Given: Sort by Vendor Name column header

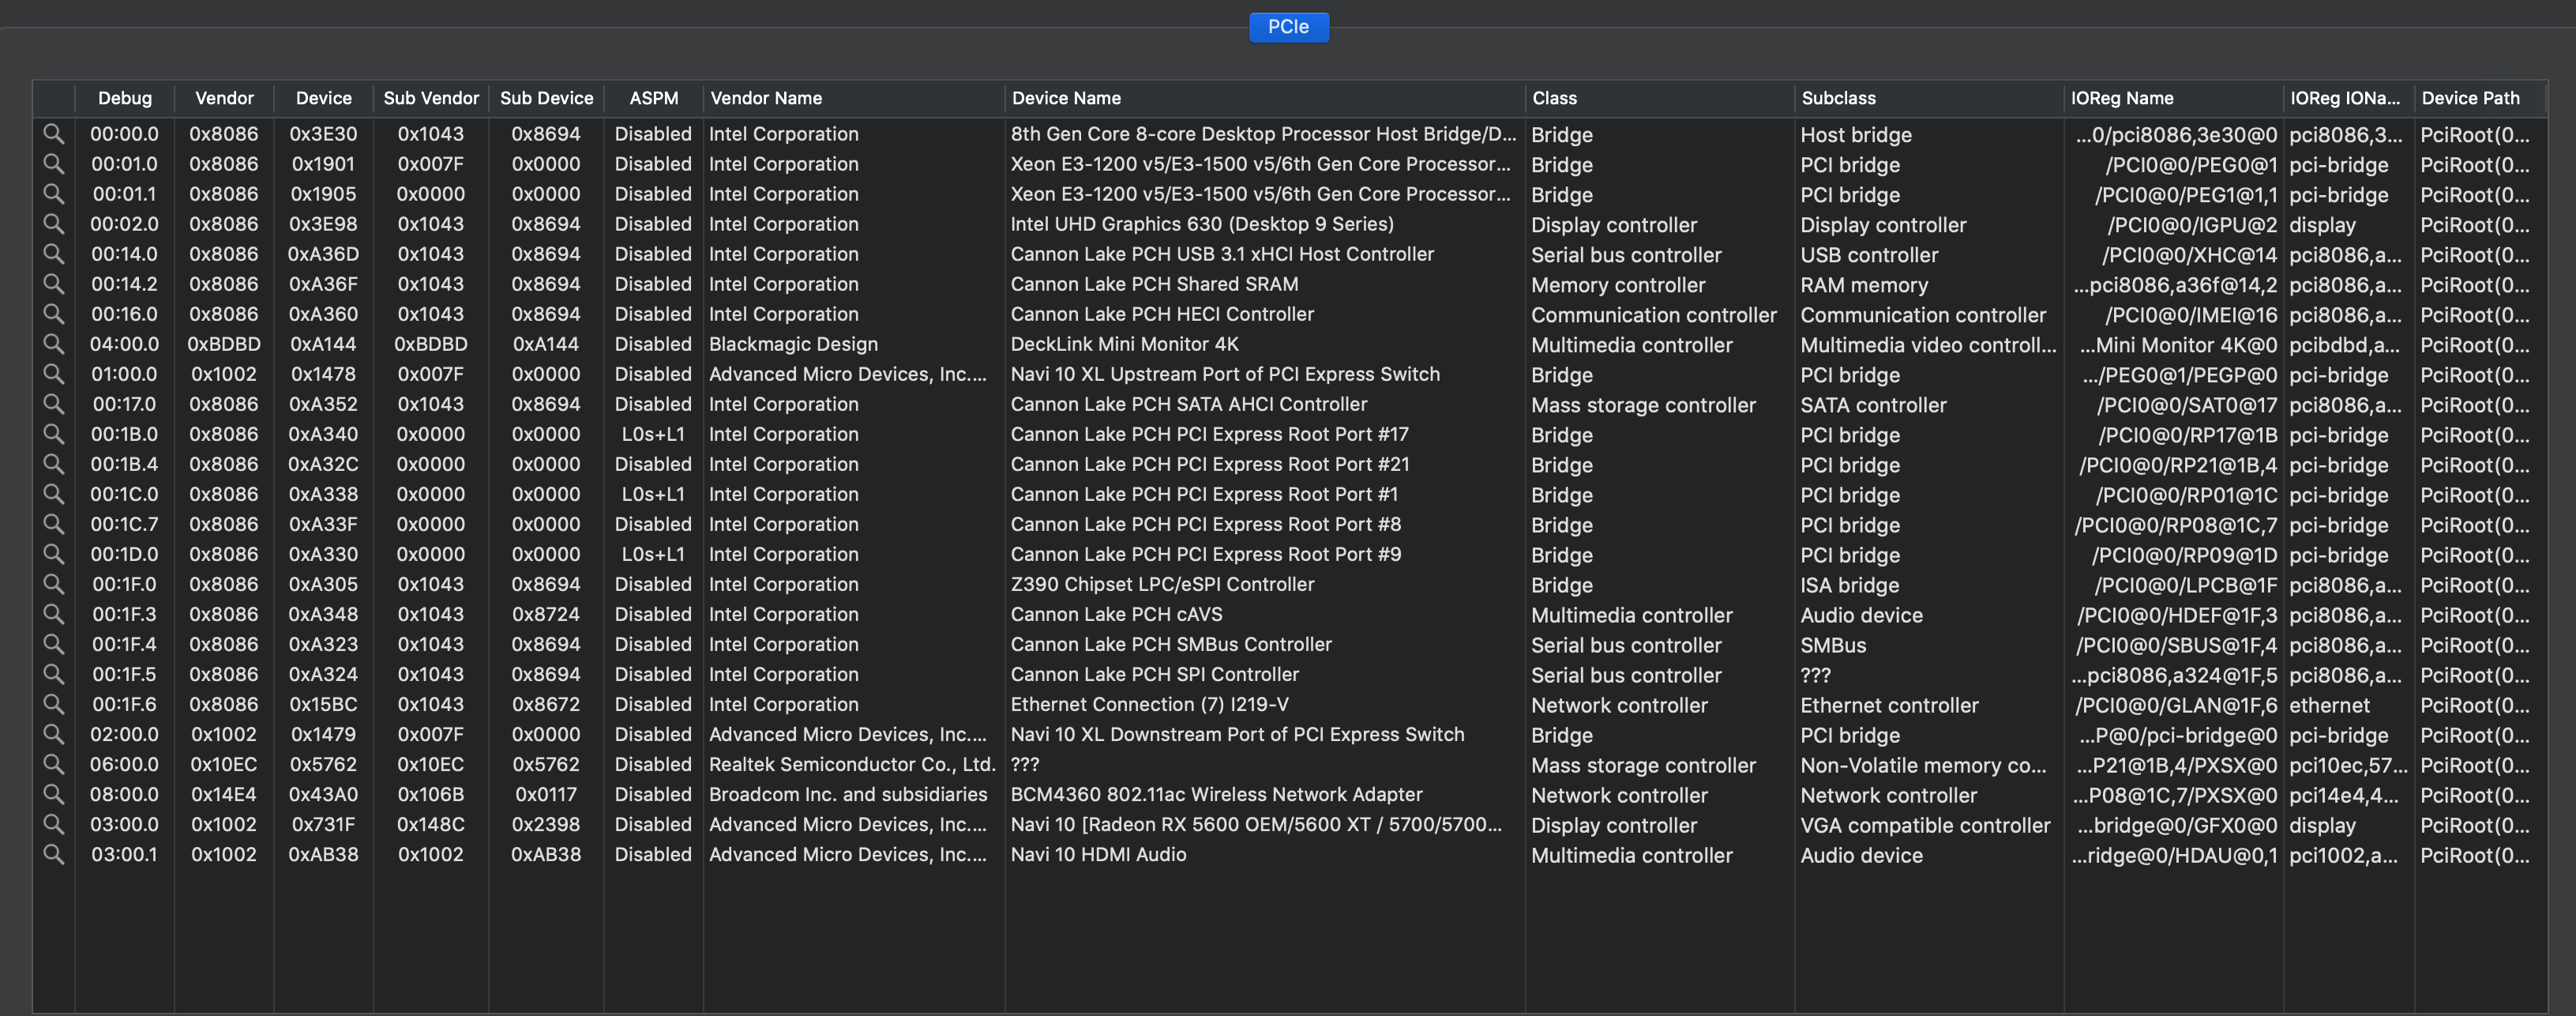Looking at the screenshot, I should [x=766, y=98].
